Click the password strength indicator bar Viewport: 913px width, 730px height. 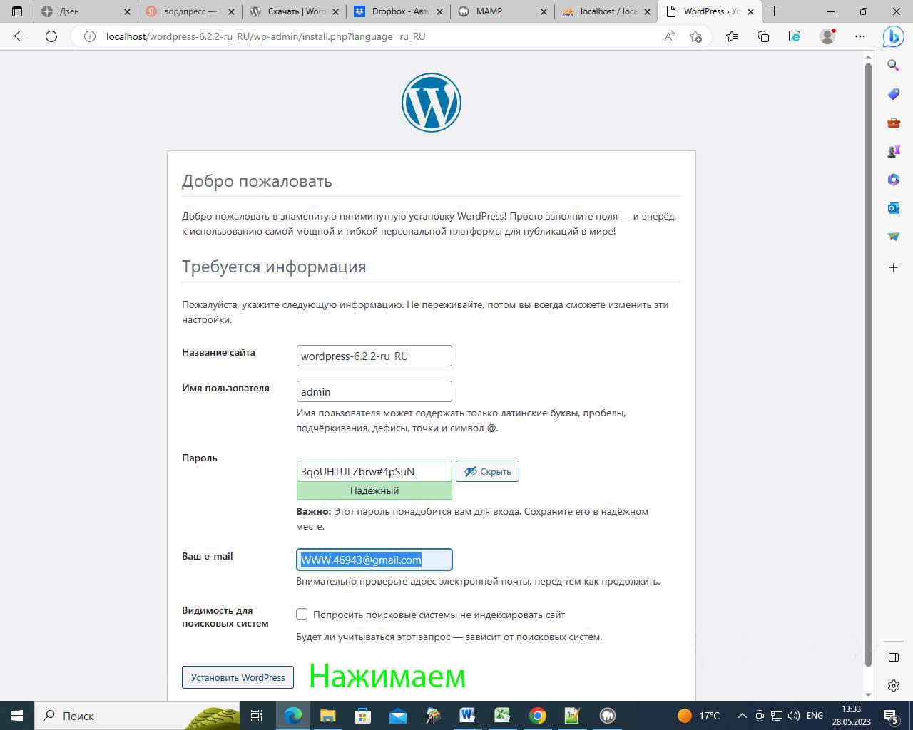[x=374, y=490]
